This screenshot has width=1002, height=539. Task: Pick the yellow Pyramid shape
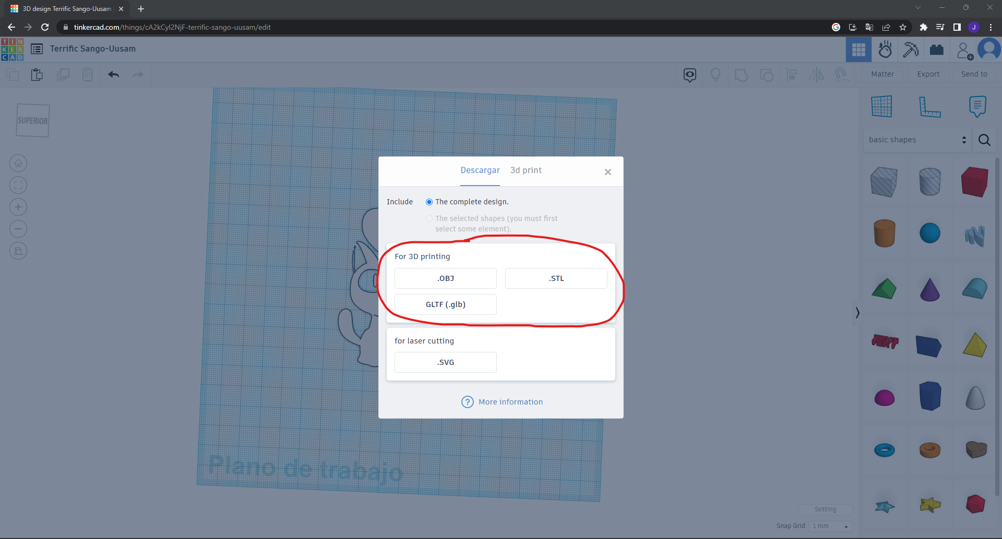975,345
